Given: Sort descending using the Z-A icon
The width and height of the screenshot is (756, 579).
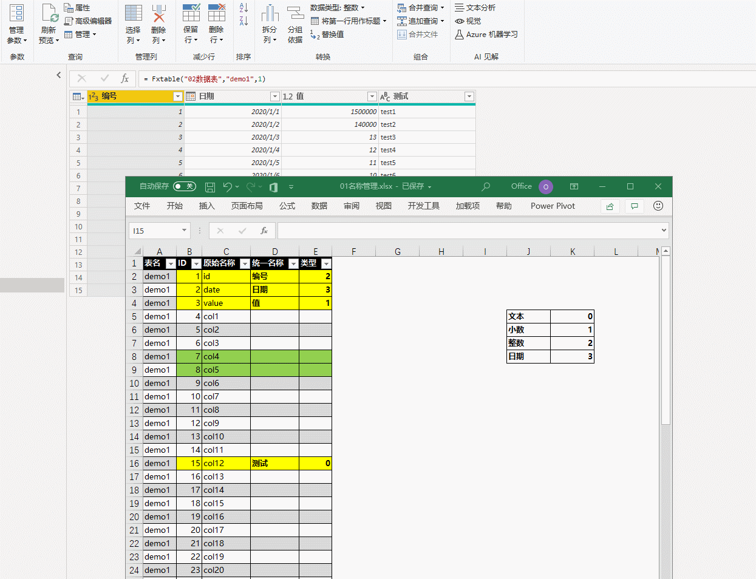Looking at the screenshot, I should pos(243,21).
